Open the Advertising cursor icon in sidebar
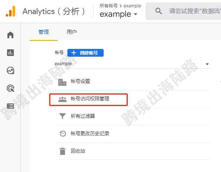The width and height of the screenshot is (221, 172). [10, 88]
